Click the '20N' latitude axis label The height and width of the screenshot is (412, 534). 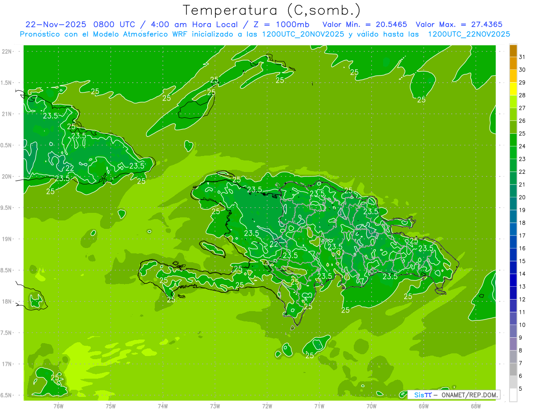pos(7,176)
